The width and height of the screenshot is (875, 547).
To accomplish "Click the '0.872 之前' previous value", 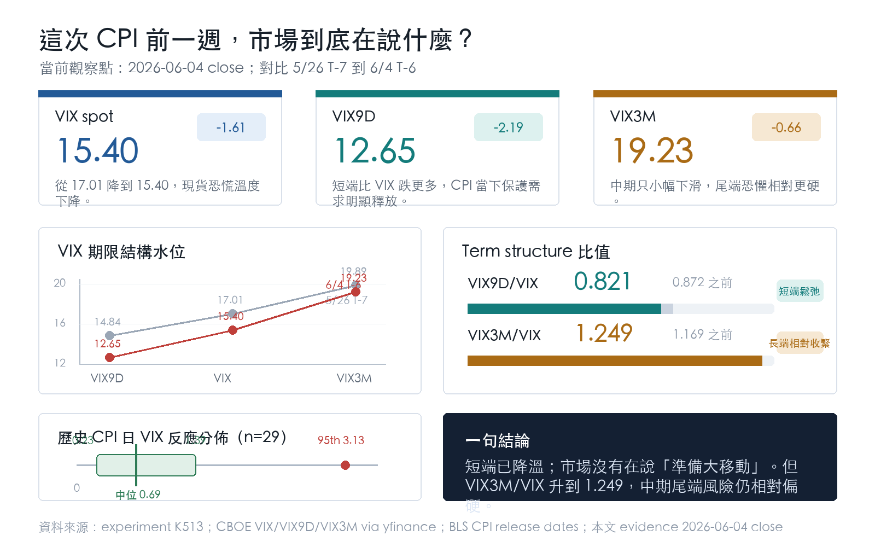I will click(702, 282).
